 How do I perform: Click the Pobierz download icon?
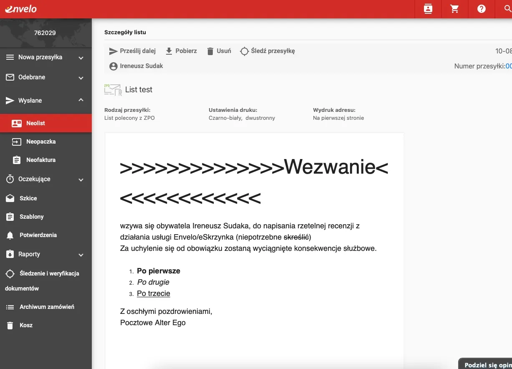(169, 51)
